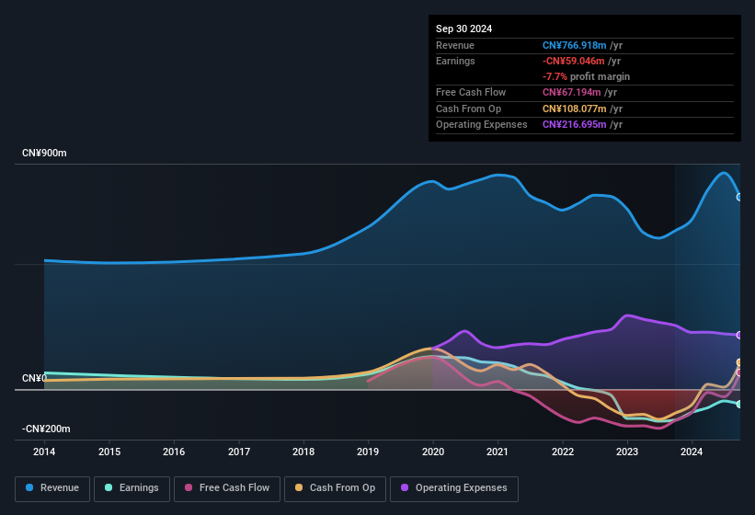
Task: Toggle the Cash From Op legend button
Action: point(335,488)
